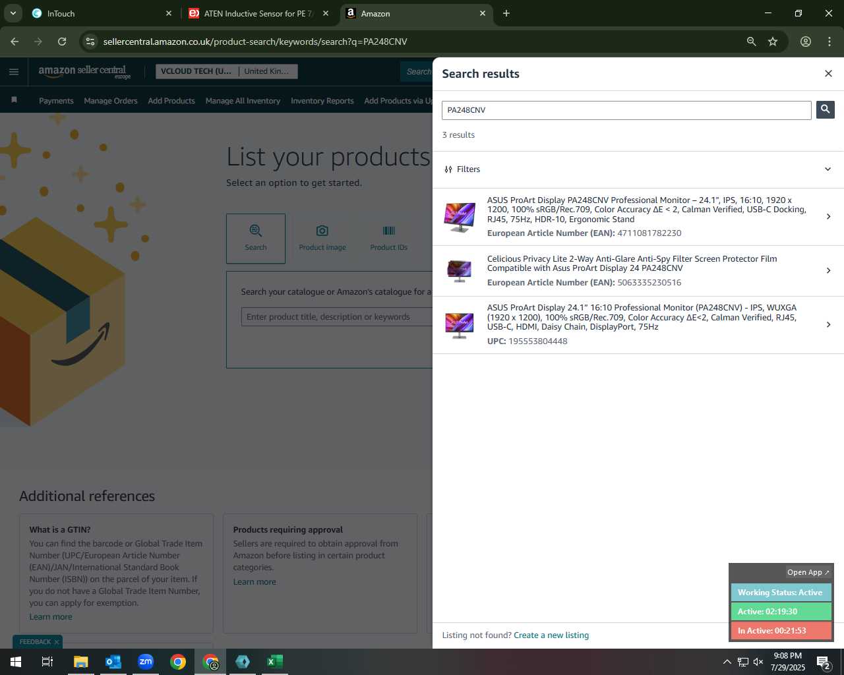This screenshot has width=844, height=675.
Task: Click the site information icon in address bar
Action: pyautogui.click(x=90, y=42)
